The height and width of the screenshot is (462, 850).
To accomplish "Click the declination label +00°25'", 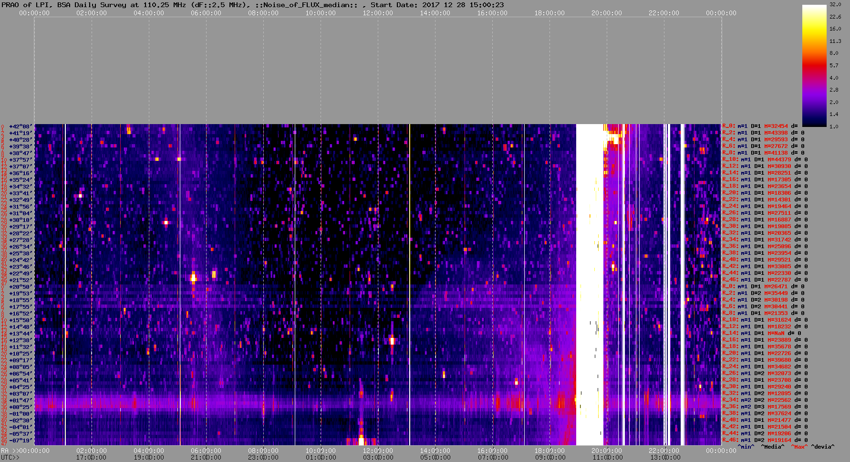I will coord(21,407).
